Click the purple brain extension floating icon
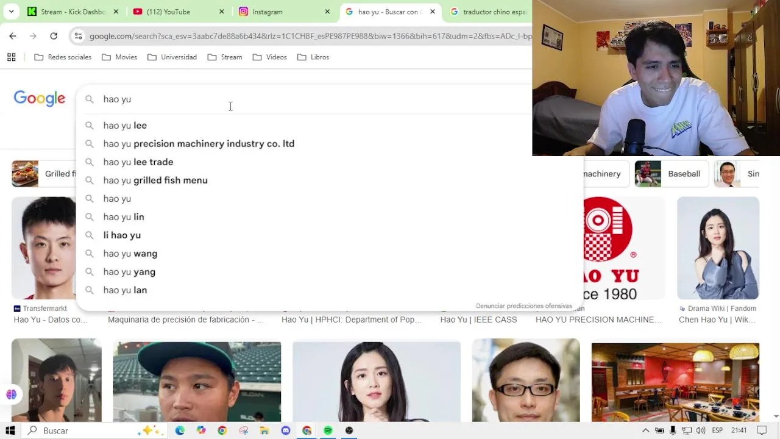The height and width of the screenshot is (439, 780). coord(11,394)
